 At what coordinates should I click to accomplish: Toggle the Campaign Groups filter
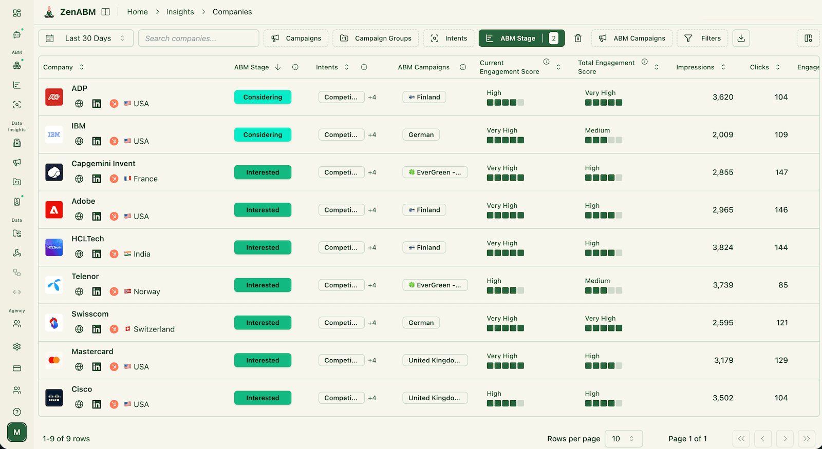click(376, 38)
